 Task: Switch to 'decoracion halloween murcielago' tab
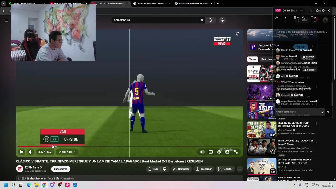coord(193,4)
